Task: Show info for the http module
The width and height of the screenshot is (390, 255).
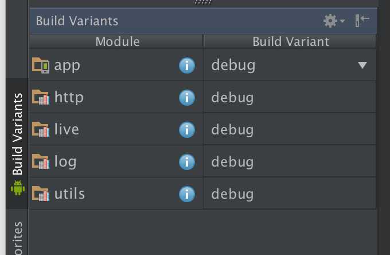Action: [187, 98]
